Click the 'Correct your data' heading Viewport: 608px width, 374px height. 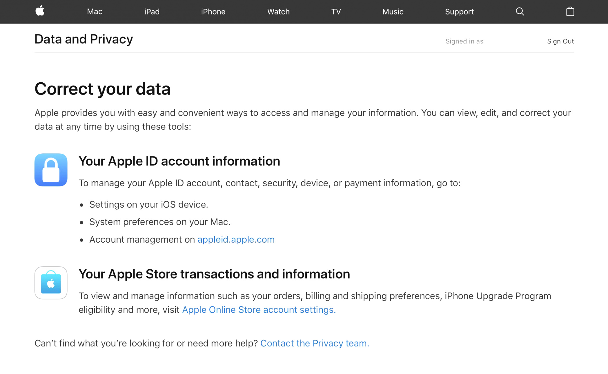(102, 89)
